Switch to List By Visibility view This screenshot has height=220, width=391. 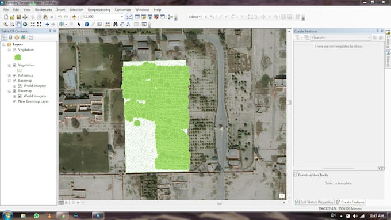17,37
